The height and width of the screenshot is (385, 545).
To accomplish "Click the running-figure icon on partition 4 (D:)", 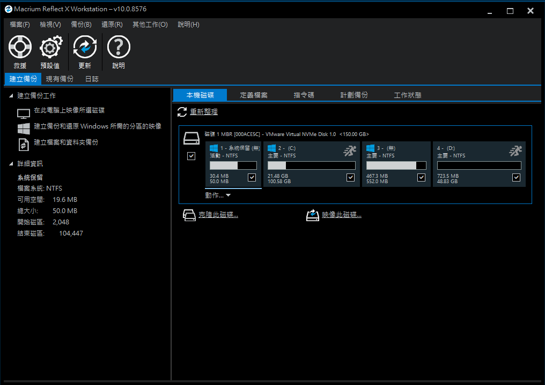I will point(516,151).
